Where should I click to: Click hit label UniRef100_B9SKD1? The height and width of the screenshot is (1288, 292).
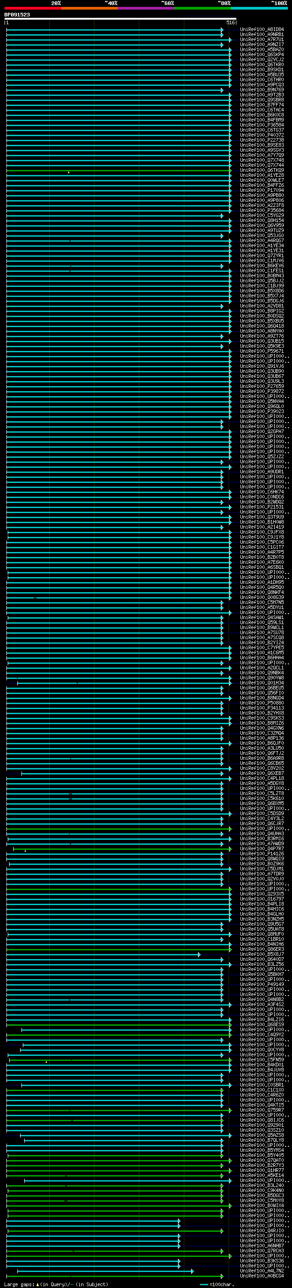point(261,69)
